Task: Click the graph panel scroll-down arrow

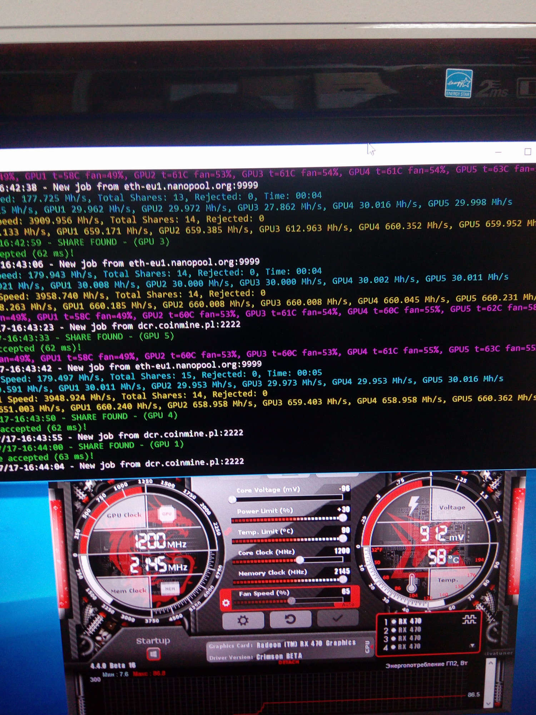Action: pos(489,704)
